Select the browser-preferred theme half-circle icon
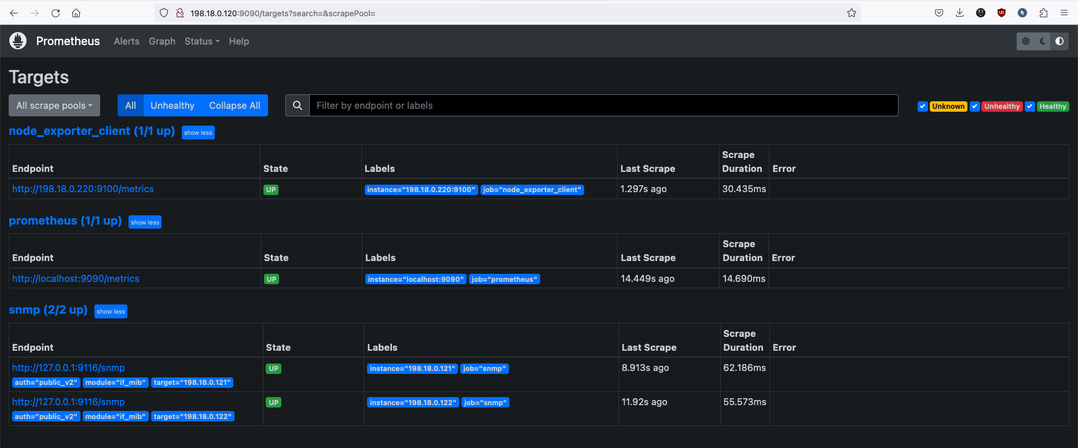 pyautogui.click(x=1059, y=41)
